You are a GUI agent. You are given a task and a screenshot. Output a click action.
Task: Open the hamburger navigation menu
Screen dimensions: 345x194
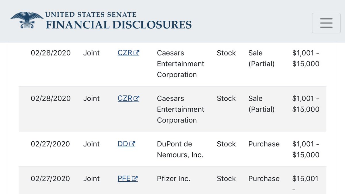pyautogui.click(x=326, y=23)
